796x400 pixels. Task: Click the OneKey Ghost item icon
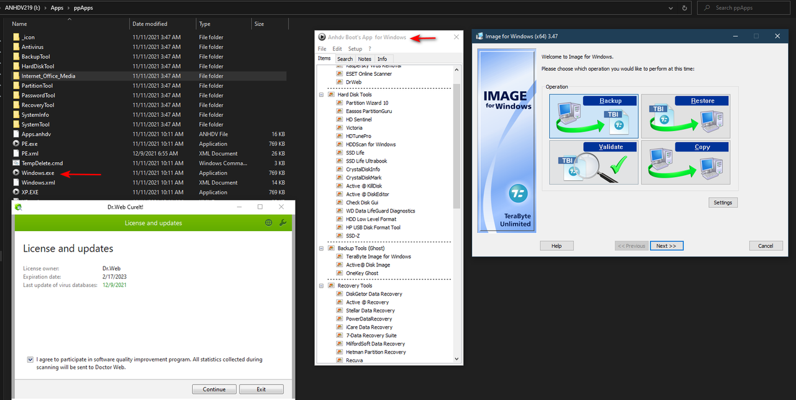pyautogui.click(x=340, y=273)
